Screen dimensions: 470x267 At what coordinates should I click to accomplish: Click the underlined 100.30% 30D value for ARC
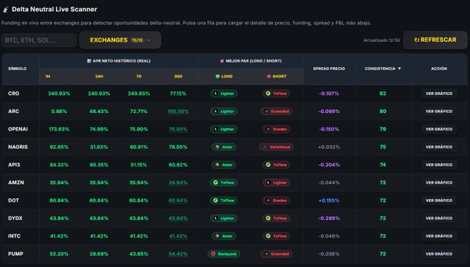(178, 111)
